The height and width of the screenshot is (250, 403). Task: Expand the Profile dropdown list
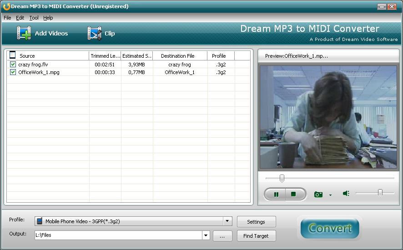click(227, 221)
